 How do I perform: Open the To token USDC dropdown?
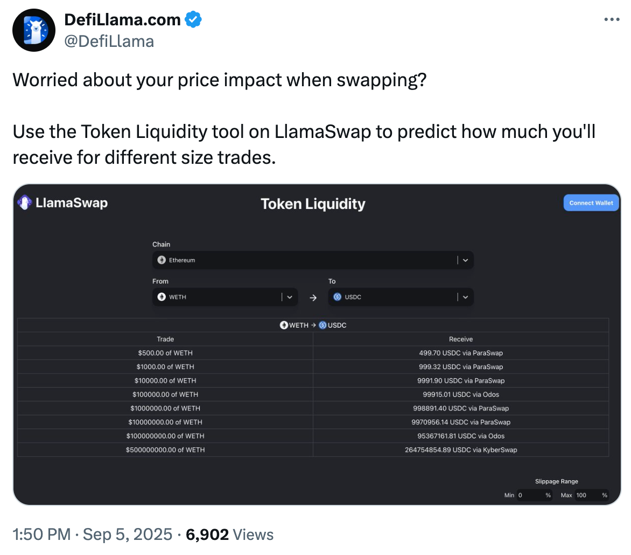pos(465,297)
